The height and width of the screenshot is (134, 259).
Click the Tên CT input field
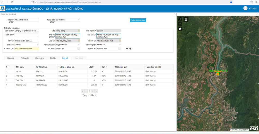(x=26, y=41)
